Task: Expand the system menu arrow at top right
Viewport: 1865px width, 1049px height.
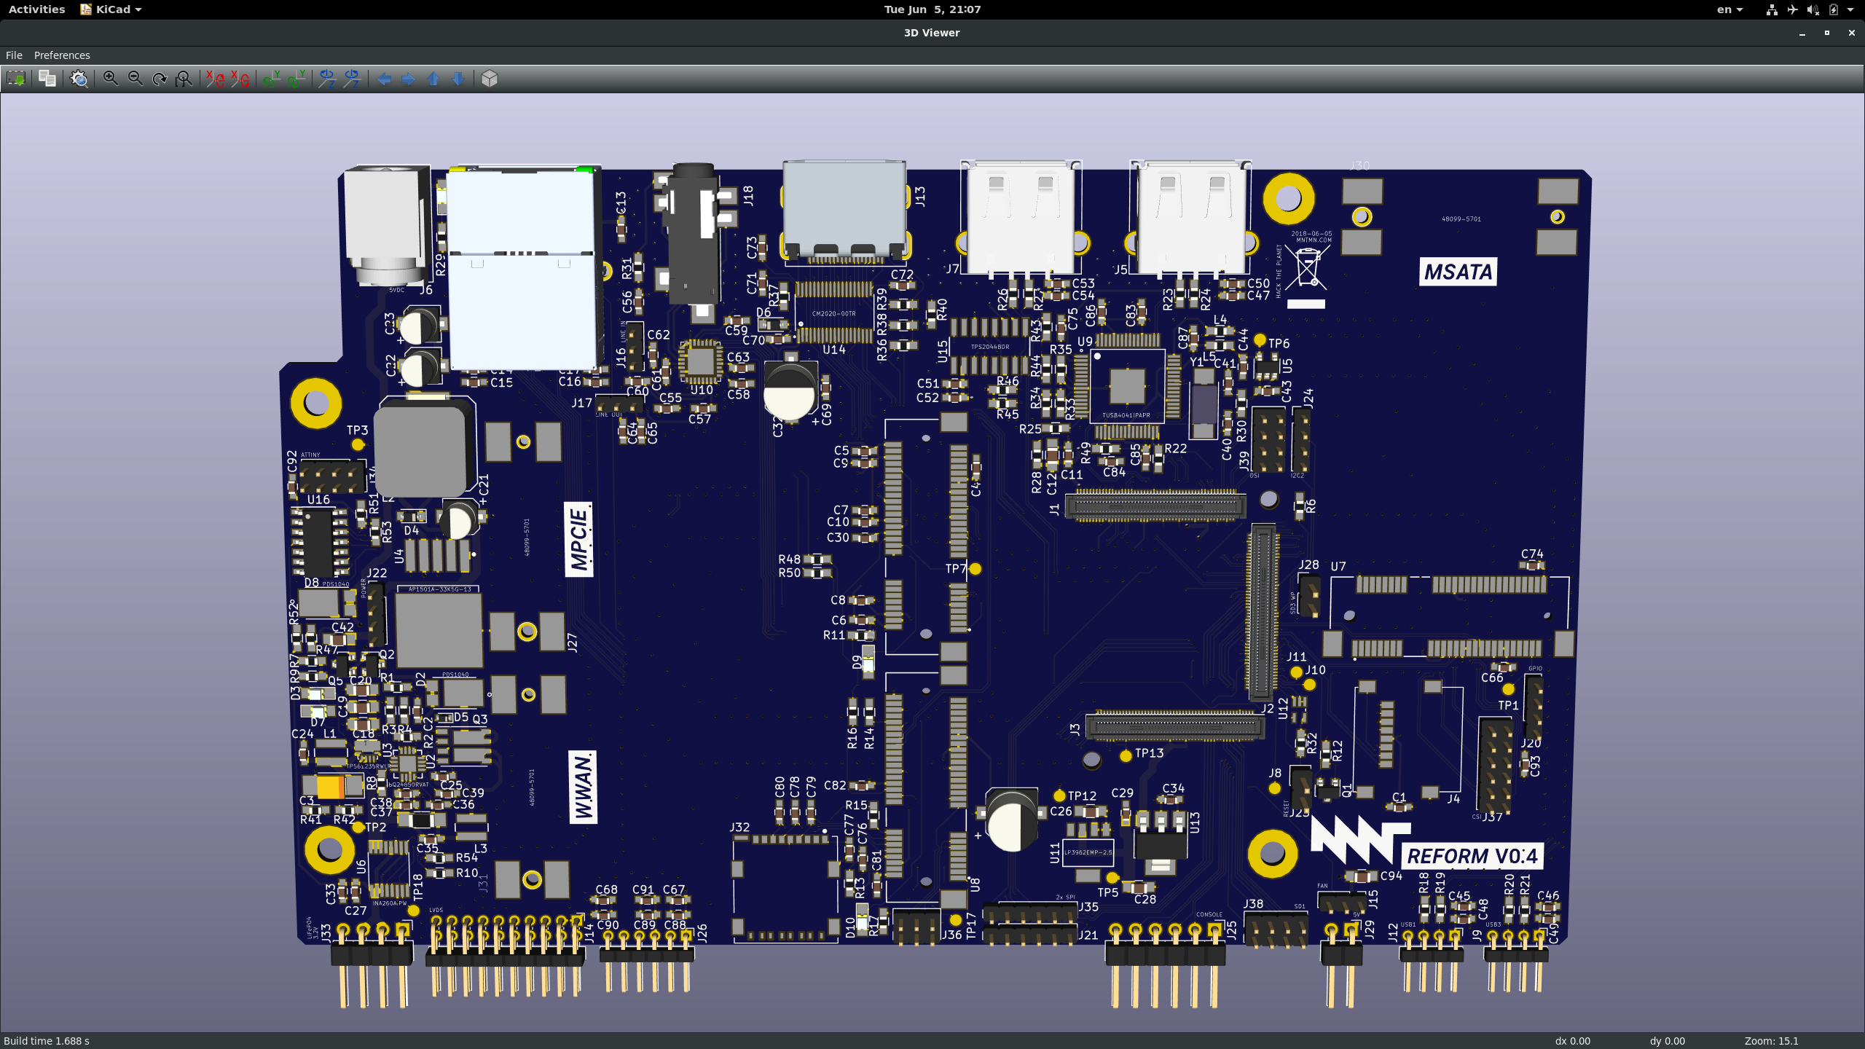Action: (1850, 9)
